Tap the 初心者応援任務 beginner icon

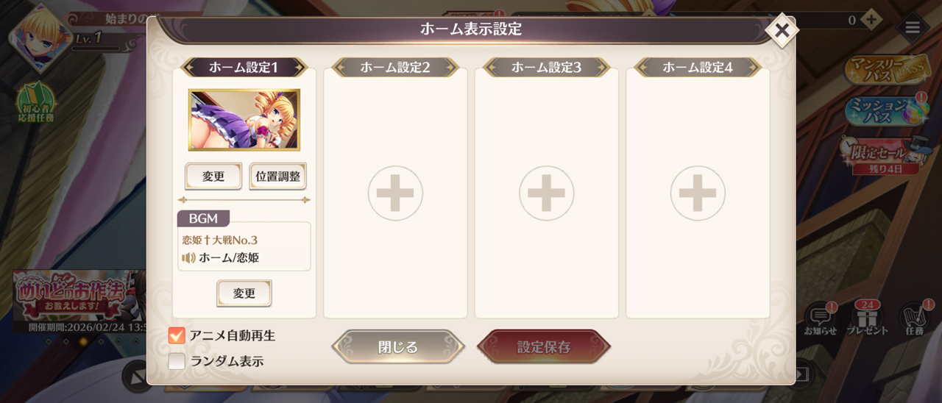[x=36, y=101]
